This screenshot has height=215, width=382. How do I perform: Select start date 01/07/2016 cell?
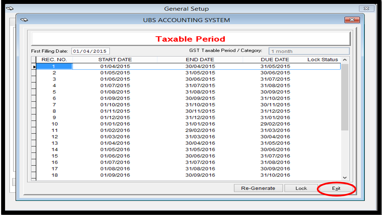tap(115, 163)
